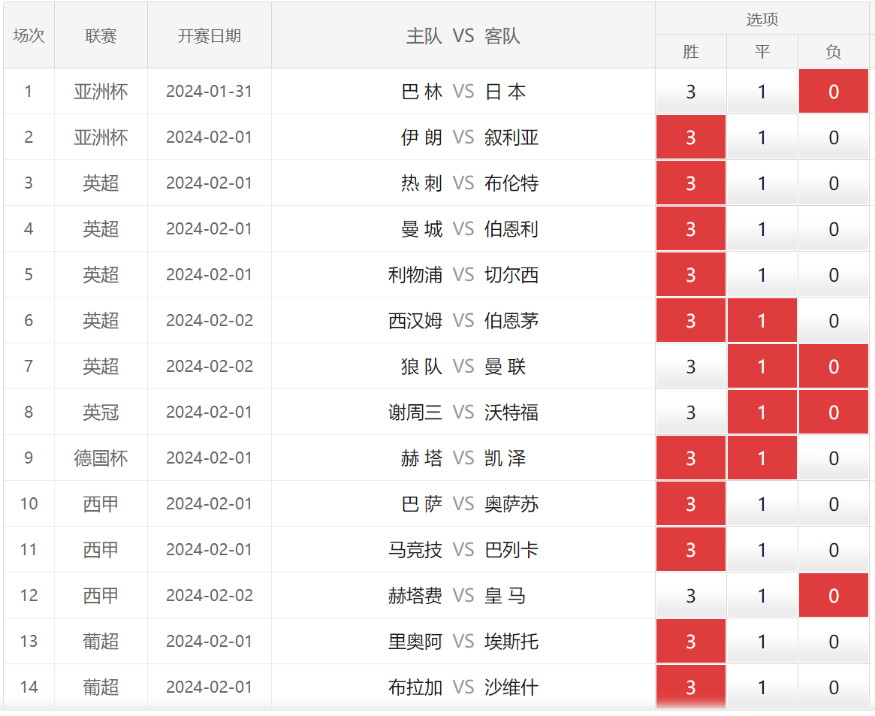Select 胜 (3) for 赫塔费 VS 皇马
This screenshot has height=716, width=875.
tap(691, 595)
